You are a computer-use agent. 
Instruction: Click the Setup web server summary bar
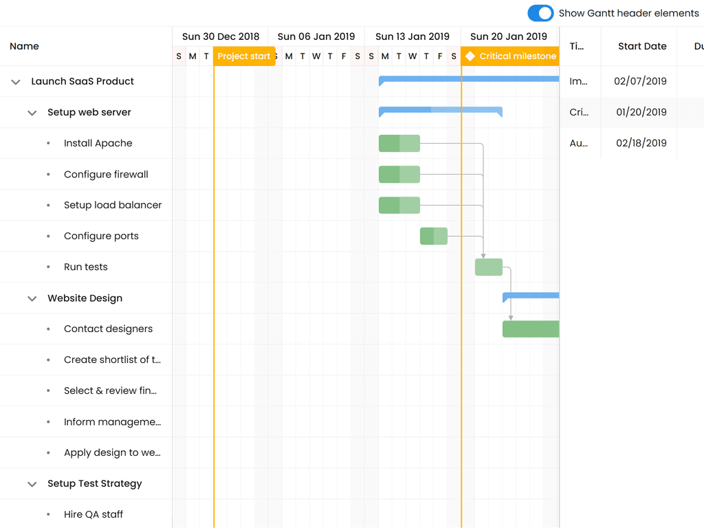click(x=440, y=110)
